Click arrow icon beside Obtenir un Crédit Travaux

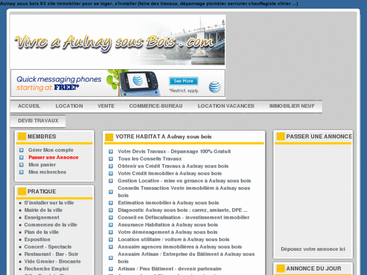111,166
